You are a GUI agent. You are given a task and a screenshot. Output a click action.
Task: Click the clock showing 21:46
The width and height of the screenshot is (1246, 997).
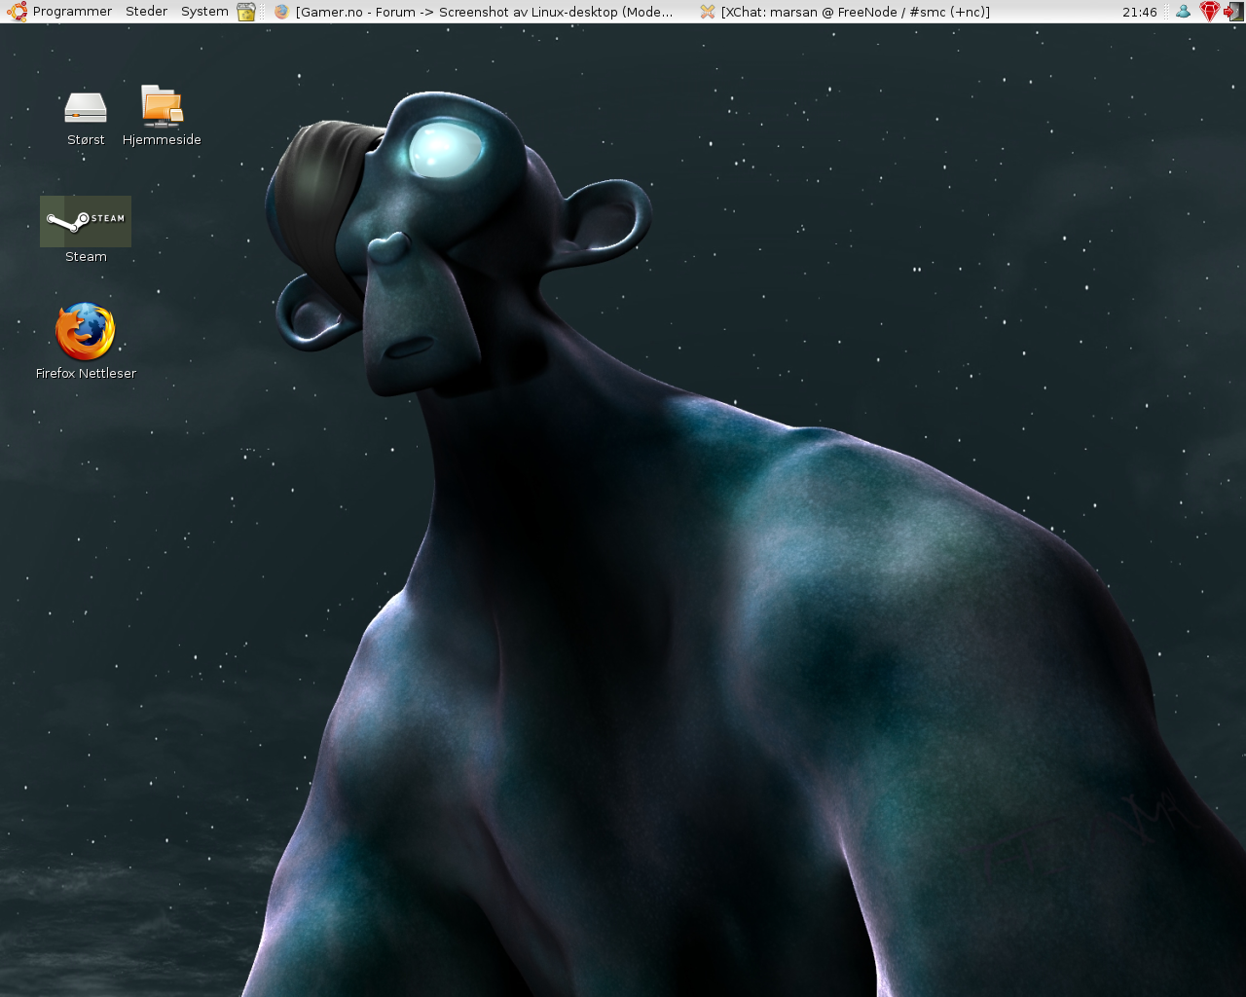tap(1139, 12)
